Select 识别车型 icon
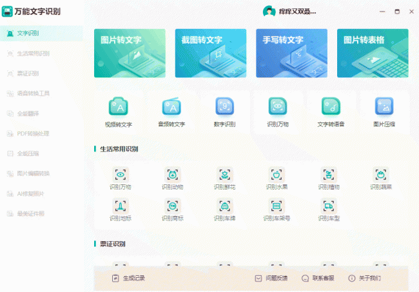 tap(329, 206)
